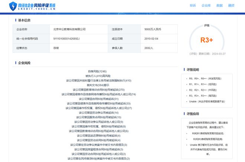Select registered capital 9000万人民币
This screenshot has height=162, width=245.
pos(153,29)
